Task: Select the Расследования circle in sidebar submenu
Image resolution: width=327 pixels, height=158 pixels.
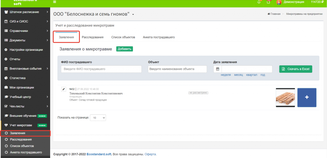Action: (x=6, y=139)
